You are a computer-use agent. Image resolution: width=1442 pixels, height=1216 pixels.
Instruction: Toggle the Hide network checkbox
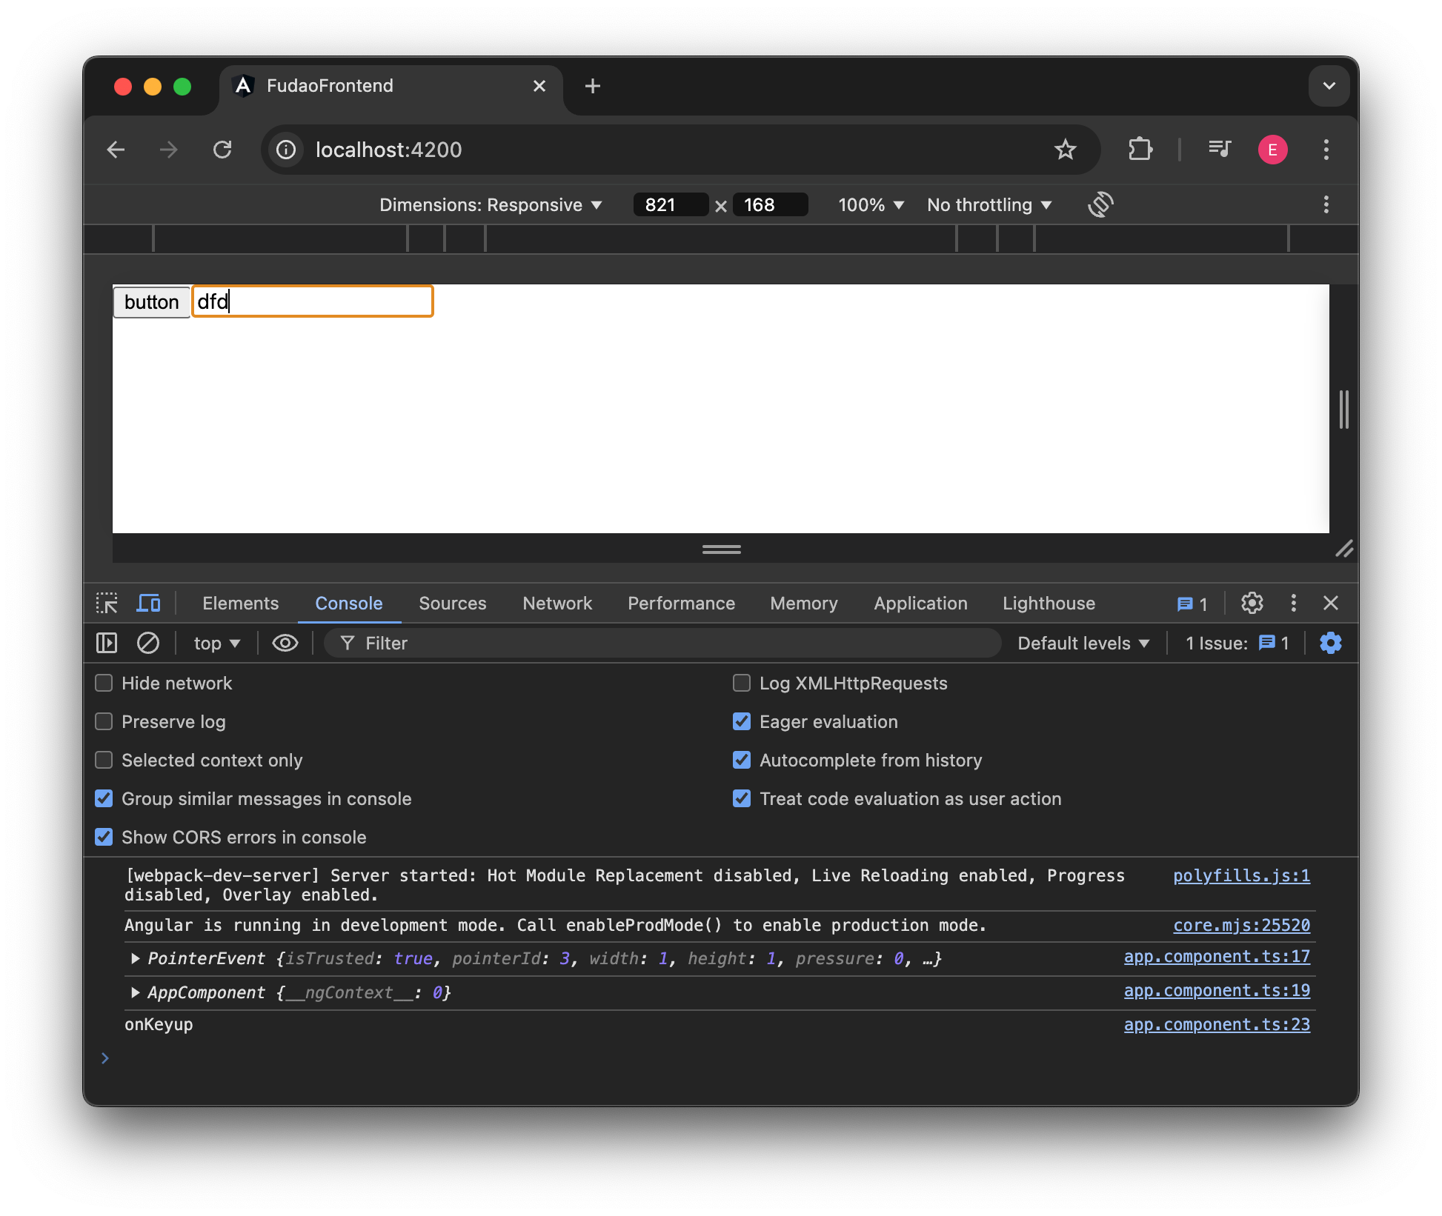click(x=104, y=683)
